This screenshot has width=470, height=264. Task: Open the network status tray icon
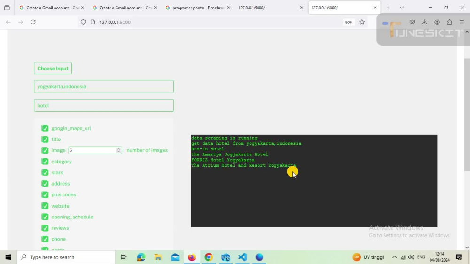point(403,257)
